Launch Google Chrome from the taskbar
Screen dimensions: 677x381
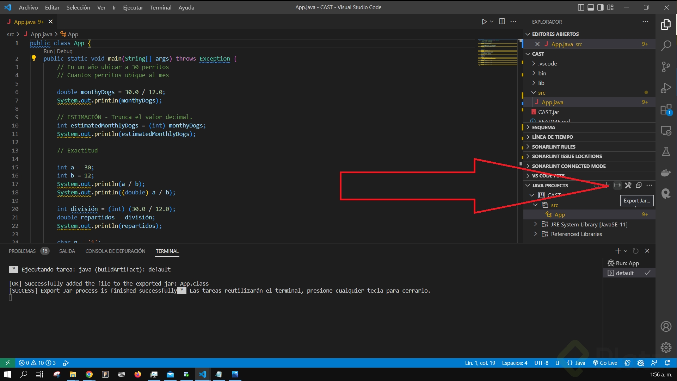tap(89, 374)
